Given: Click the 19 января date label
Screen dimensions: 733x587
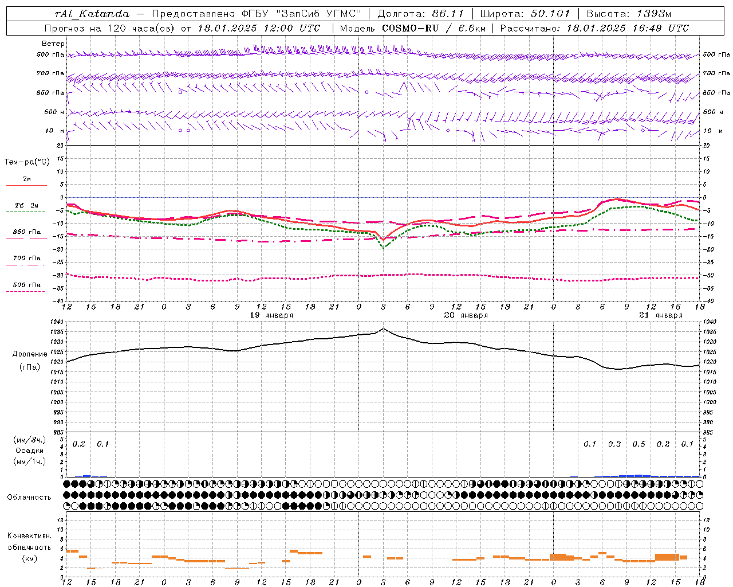Looking at the screenshot, I should [271, 315].
